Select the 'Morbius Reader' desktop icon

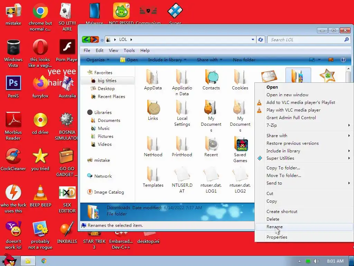(13, 126)
